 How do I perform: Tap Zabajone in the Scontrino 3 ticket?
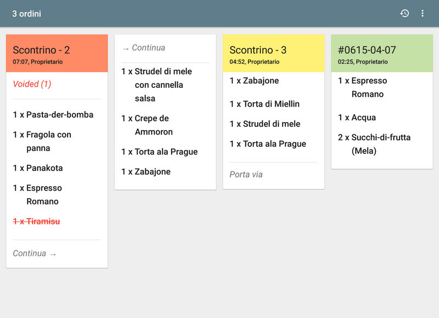pyautogui.click(x=254, y=81)
